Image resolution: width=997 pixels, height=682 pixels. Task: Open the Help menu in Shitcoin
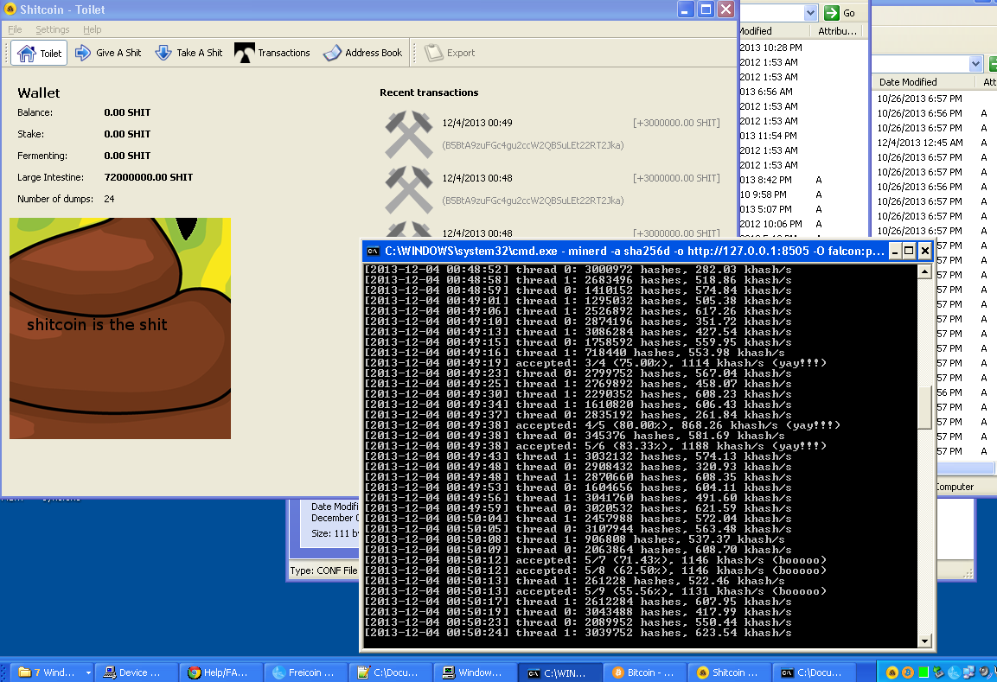(x=92, y=29)
